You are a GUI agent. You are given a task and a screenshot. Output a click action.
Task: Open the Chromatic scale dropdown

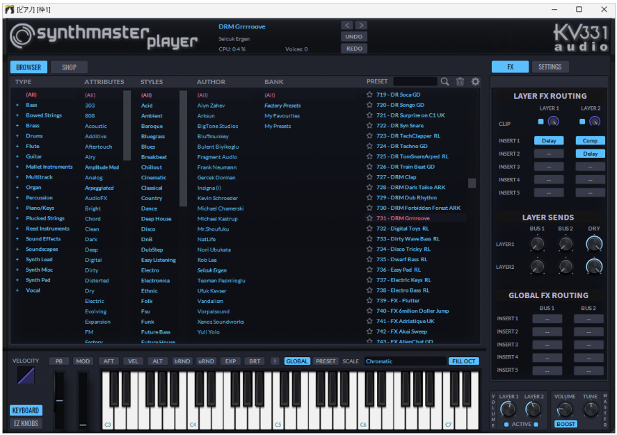click(405, 361)
